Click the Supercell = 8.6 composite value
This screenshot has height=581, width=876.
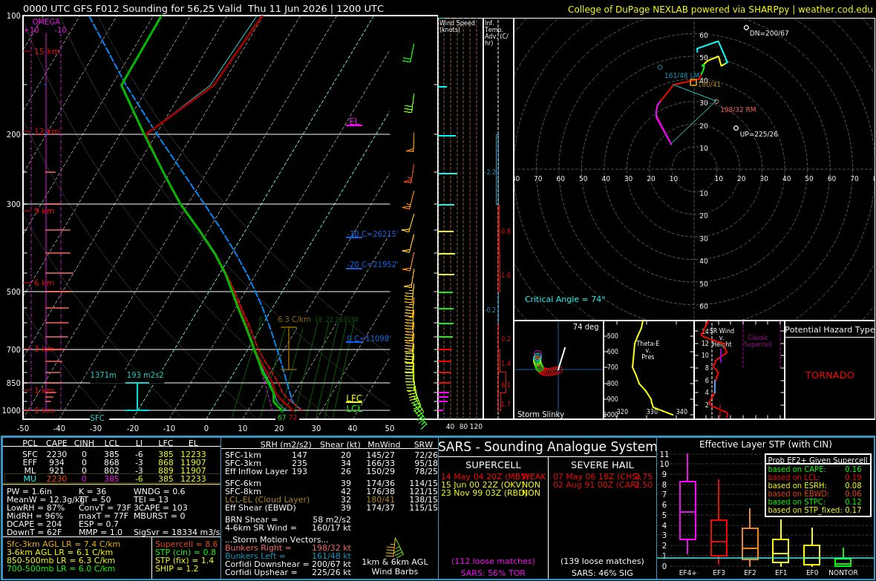point(186,544)
